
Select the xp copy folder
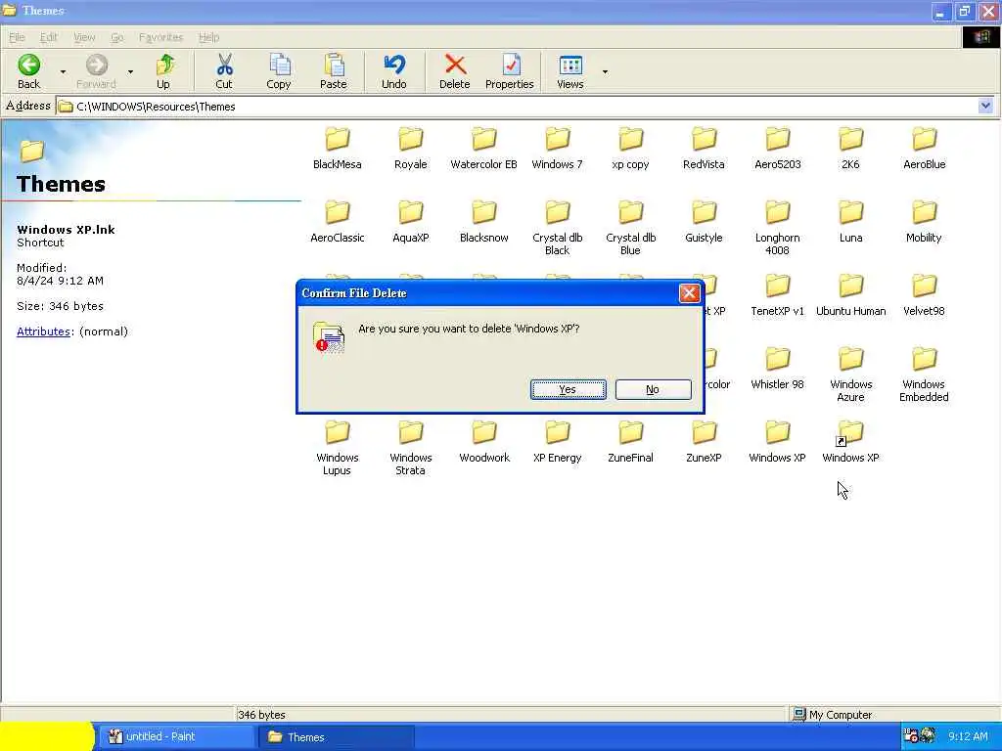point(631,149)
